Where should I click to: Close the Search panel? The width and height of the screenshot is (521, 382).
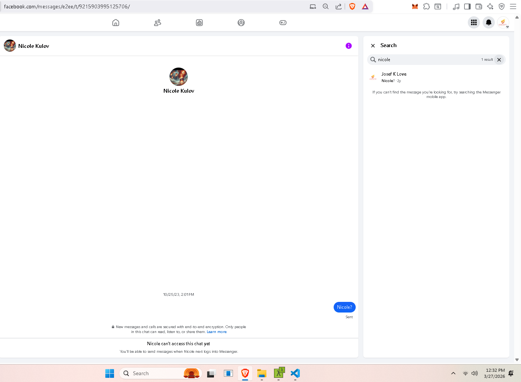[373, 46]
